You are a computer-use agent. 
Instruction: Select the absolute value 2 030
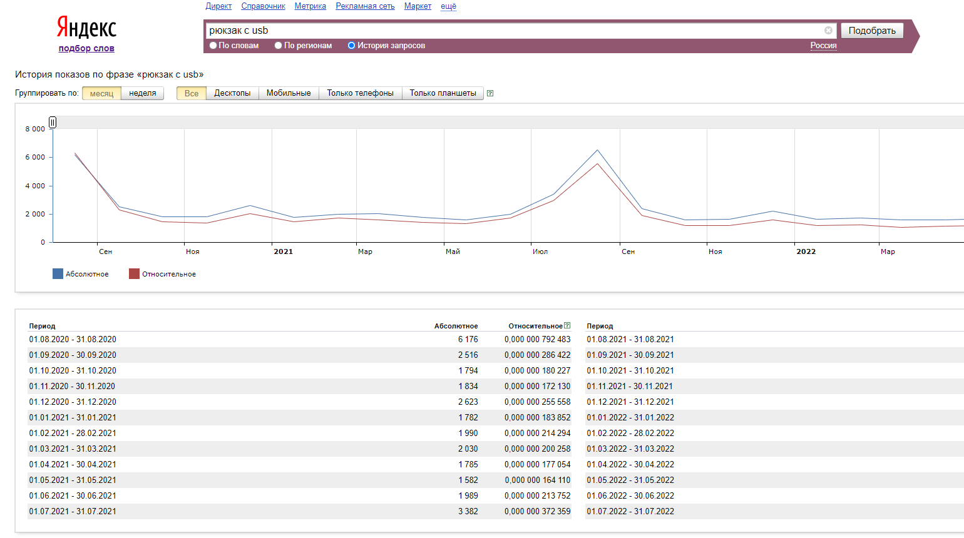[x=468, y=449]
